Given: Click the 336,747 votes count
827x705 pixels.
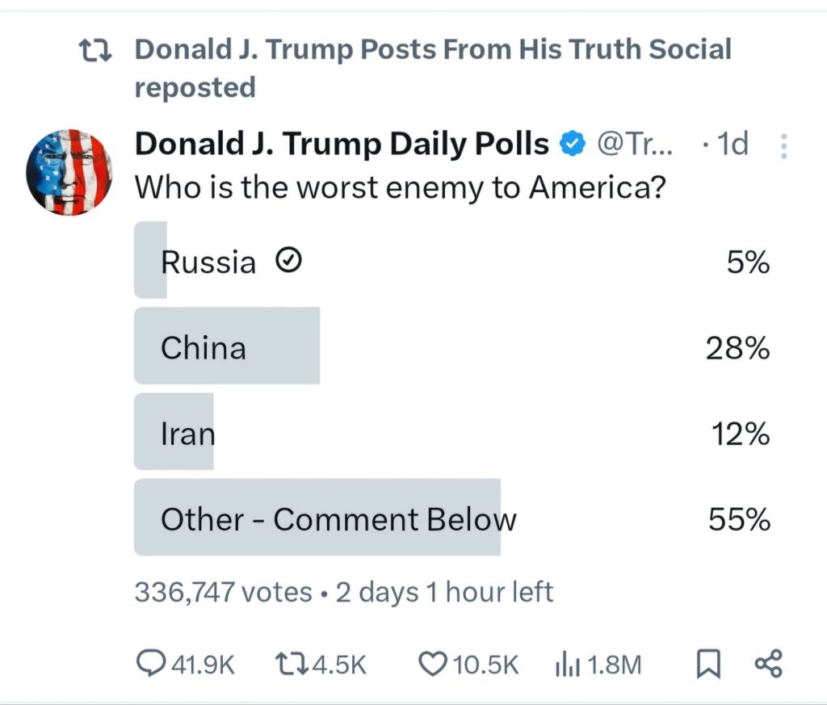Looking at the screenshot, I should (223, 592).
